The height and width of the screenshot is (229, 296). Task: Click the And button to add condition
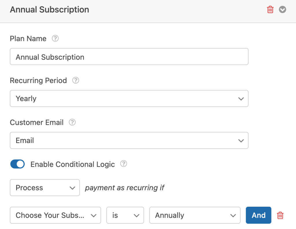click(258, 215)
